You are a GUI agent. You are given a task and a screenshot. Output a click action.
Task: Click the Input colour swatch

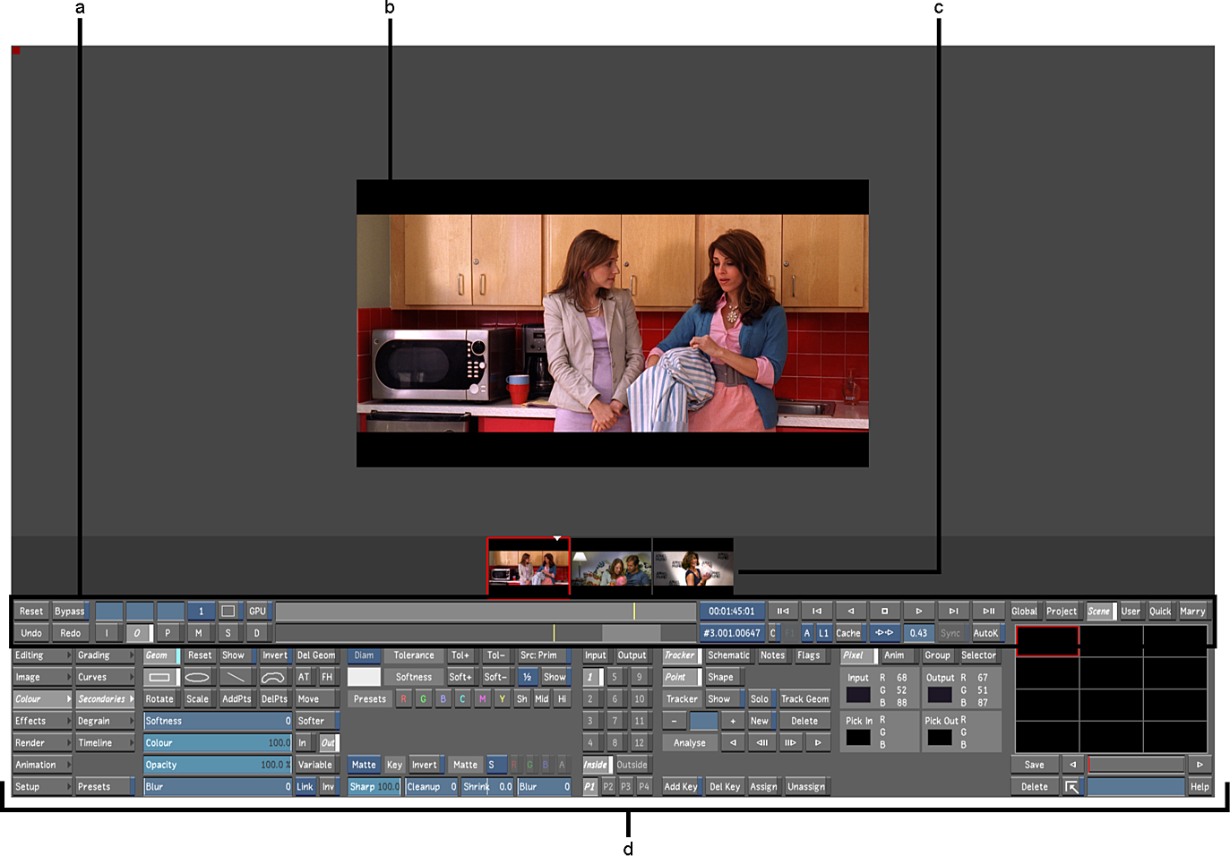(858, 695)
